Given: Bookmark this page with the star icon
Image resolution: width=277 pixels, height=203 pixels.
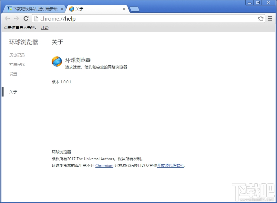Looking at the screenshot, I should click(x=261, y=19).
